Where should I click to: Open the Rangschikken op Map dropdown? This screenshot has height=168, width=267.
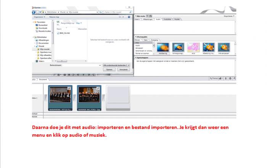(x=79, y=23)
